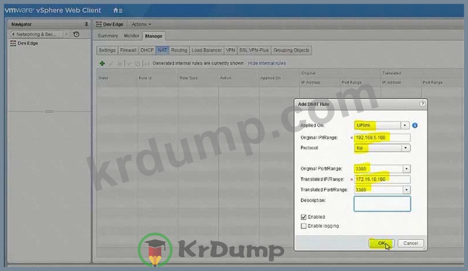Image resolution: width=468 pixels, height=271 pixels.
Task: Open the Grouping Objects sub-tab
Action: pos(291,50)
